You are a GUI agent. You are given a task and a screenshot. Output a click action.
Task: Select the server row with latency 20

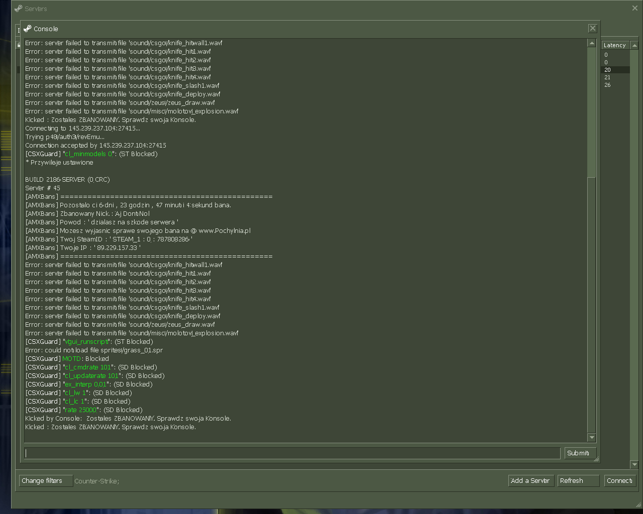tap(615, 70)
